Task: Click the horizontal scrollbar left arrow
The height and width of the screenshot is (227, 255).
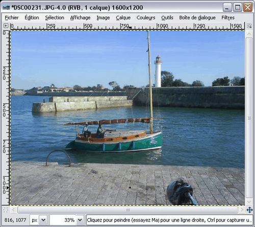Action: point(14,210)
